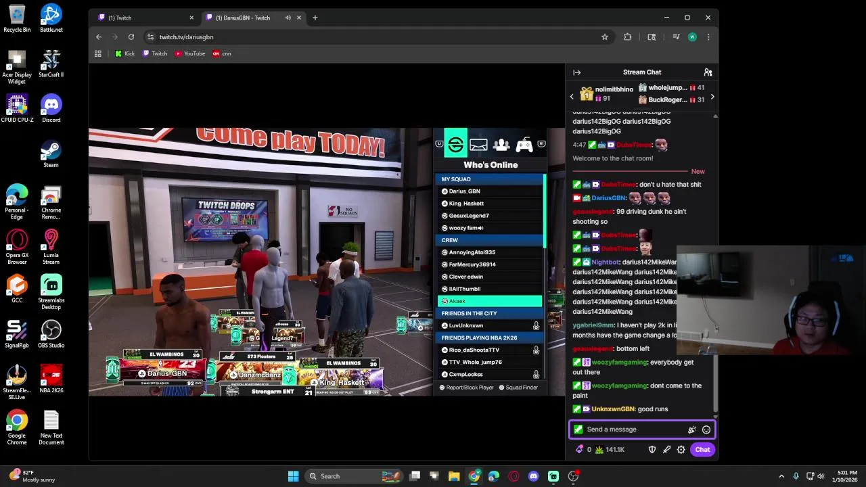Reload the Twitch page
This screenshot has height=487, width=866.
pos(131,37)
